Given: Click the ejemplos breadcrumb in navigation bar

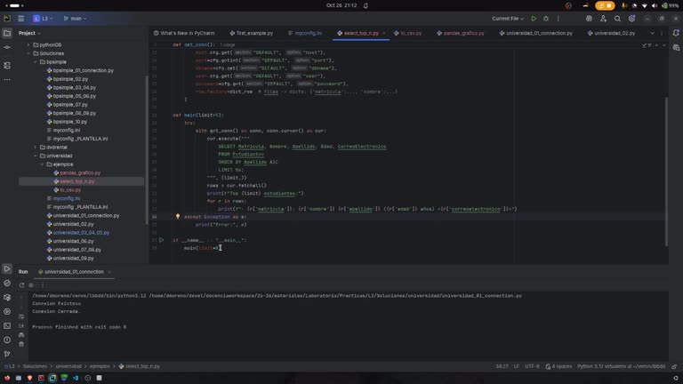Looking at the screenshot, I should point(100,366).
